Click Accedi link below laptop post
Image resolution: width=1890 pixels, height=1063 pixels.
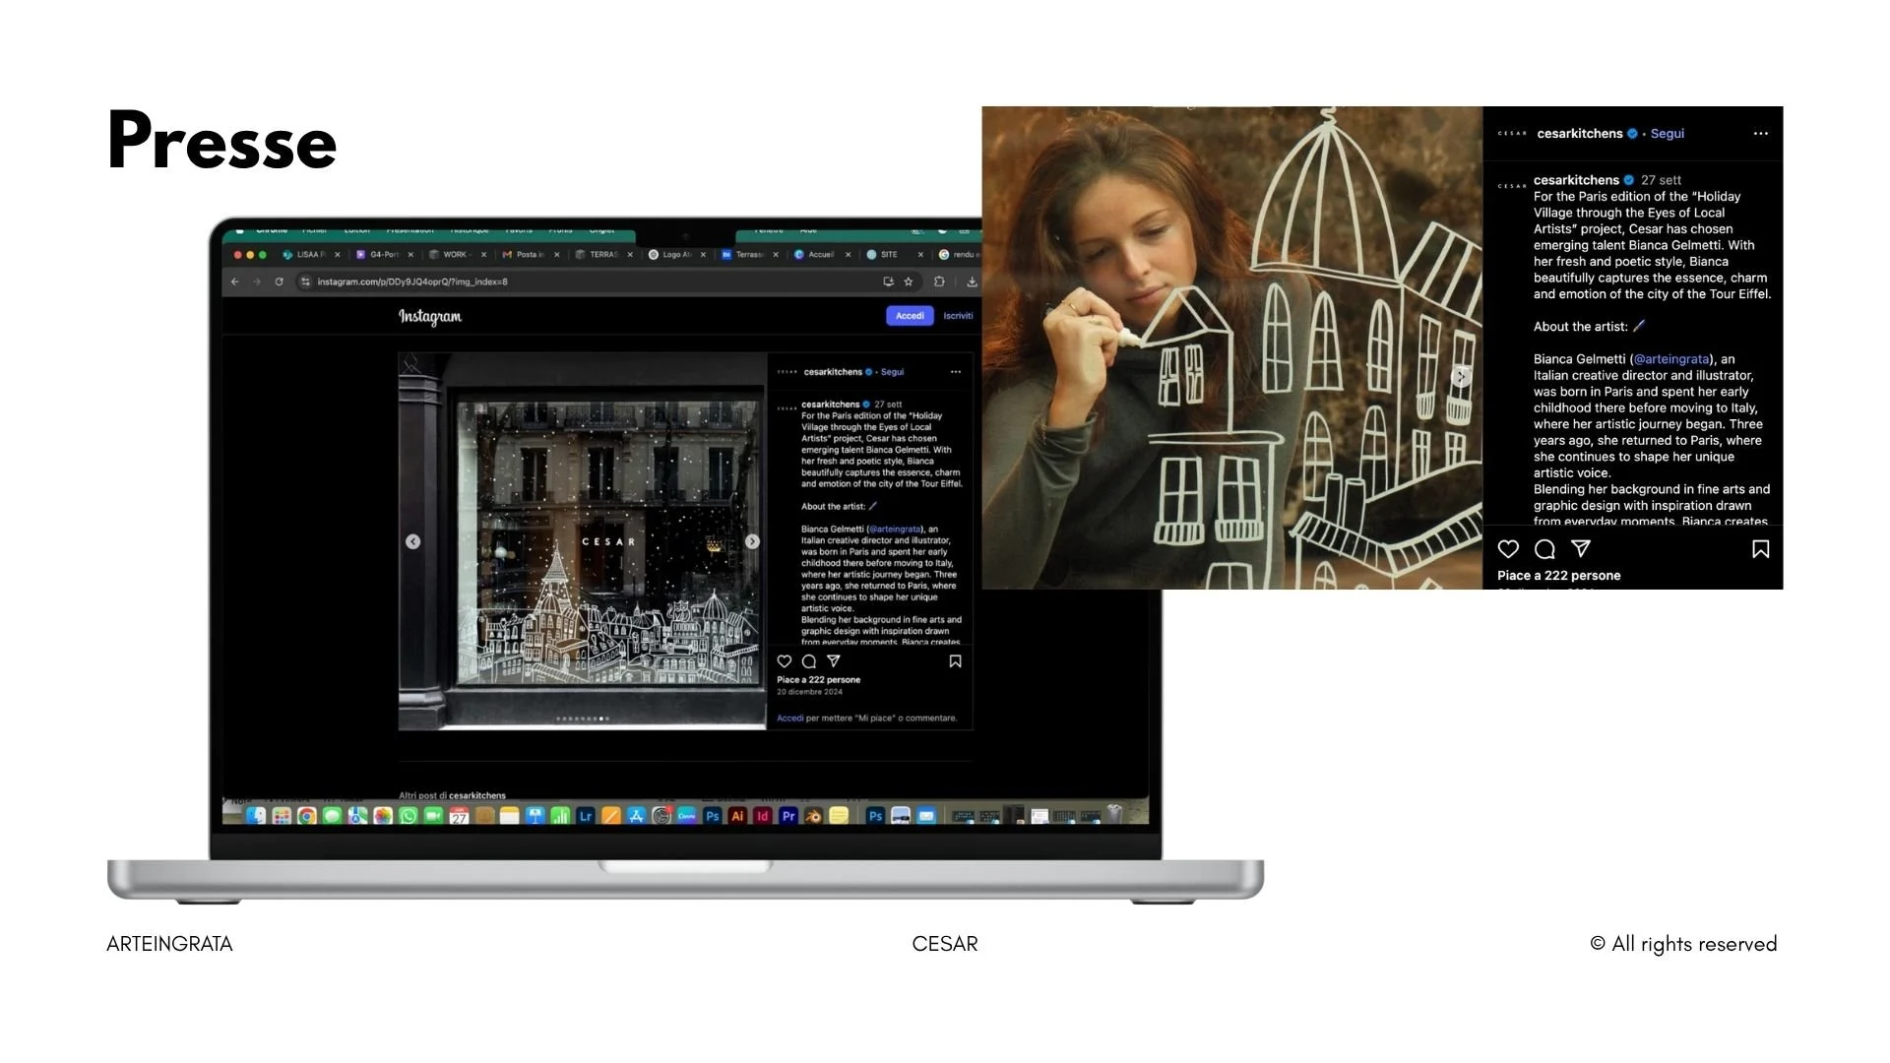[789, 719]
